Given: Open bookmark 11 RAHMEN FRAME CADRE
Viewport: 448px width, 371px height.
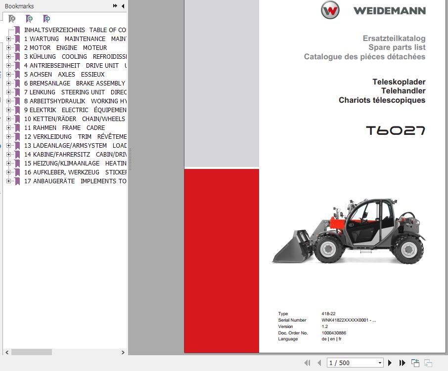Looking at the screenshot, I should click(65, 128).
